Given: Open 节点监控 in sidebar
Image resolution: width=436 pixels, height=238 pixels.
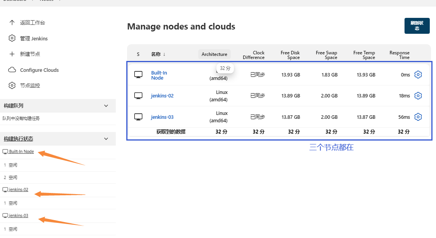Looking at the screenshot, I should pos(30,85).
